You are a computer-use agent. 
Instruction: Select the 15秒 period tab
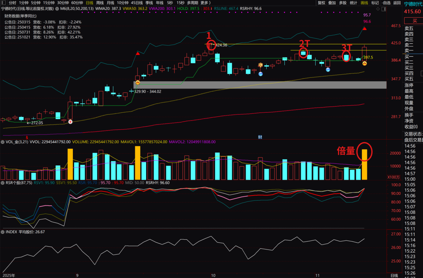[x=181, y=3]
